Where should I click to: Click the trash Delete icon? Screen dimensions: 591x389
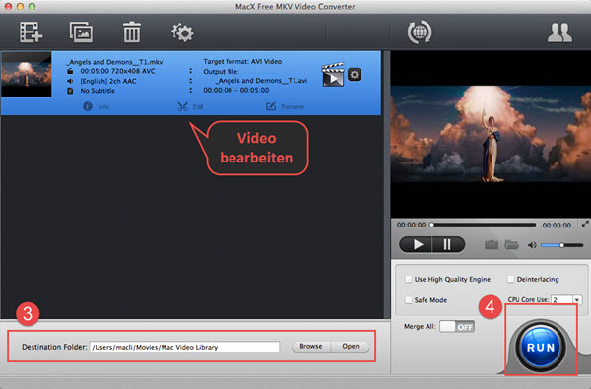132,32
